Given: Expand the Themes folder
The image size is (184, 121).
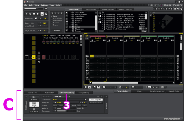Looking at the screenshot, I should pyautogui.click(x=71, y=31).
